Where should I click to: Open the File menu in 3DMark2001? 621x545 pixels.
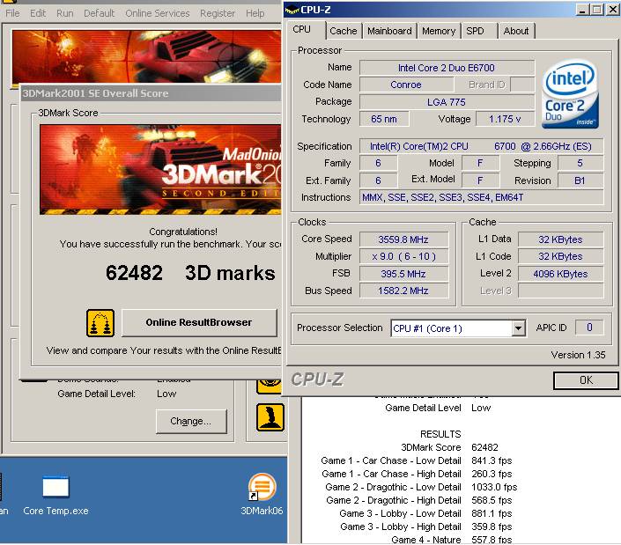(x=12, y=13)
